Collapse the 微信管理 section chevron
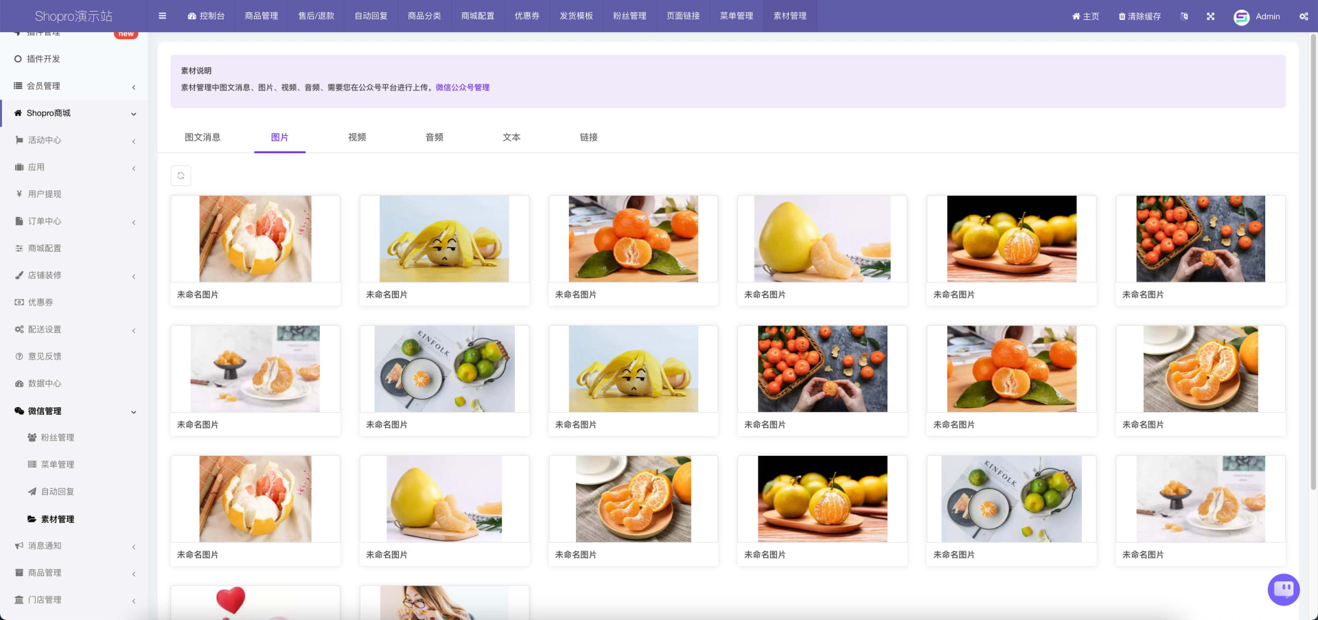The width and height of the screenshot is (1318, 620). 134,412
